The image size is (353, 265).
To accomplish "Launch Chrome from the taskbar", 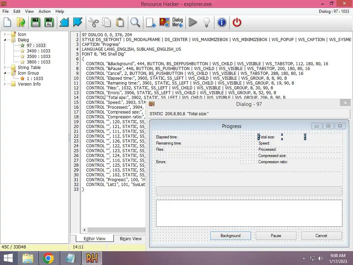I will (48, 258).
